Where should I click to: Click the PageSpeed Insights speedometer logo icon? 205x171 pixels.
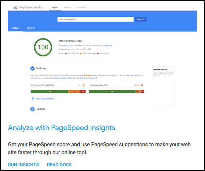(x=15, y=8)
